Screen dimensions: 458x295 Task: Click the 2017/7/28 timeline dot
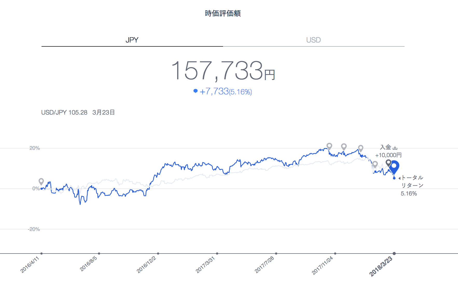[x=276, y=254]
